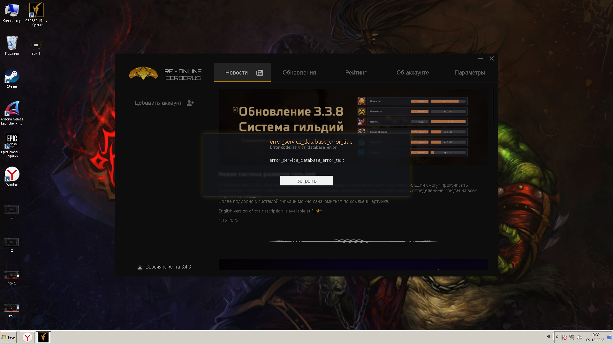
Task: Click the download icon beside Версия клиента
Action: 140,267
